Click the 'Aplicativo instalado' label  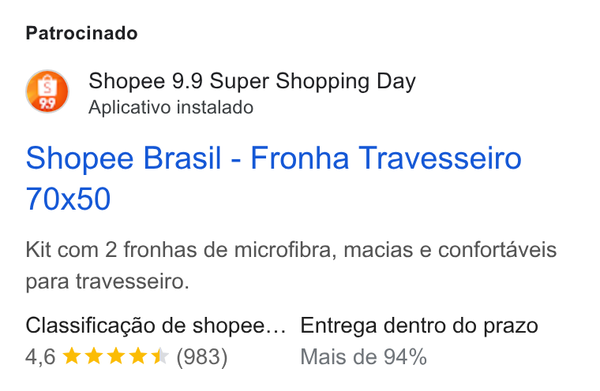pyautogui.click(x=171, y=107)
